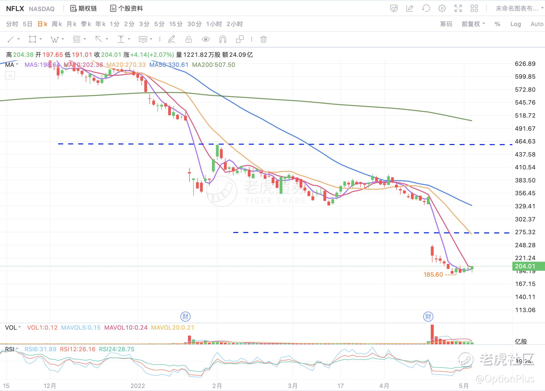
Task: Toggle percent % scale
Action: (x=497, y=24)
